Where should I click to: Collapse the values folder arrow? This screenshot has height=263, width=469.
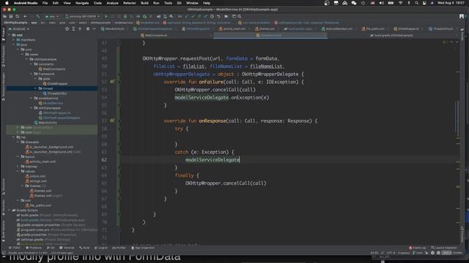[x=18, y=171]
